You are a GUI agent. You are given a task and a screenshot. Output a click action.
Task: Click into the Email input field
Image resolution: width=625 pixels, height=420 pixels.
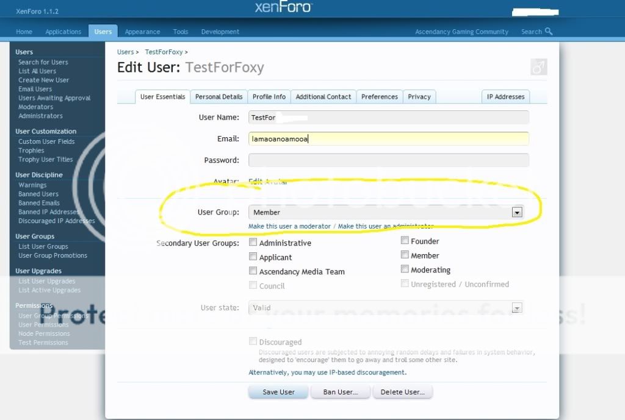(388, 139)
